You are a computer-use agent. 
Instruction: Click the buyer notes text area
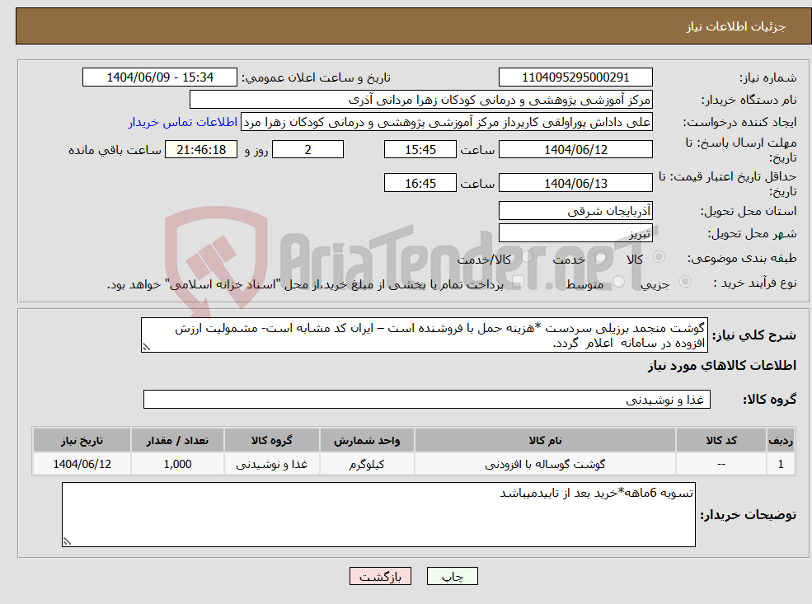pyautogui.click(x=378, y=514)
